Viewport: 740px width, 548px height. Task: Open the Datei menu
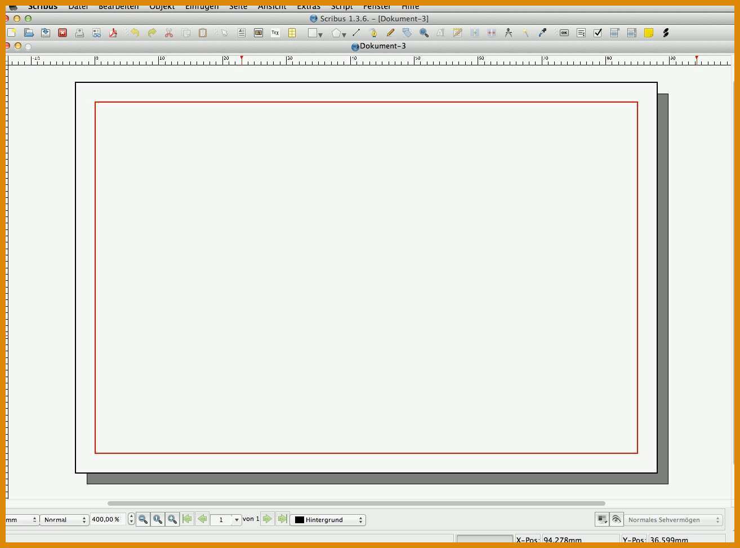click(78, 6)
